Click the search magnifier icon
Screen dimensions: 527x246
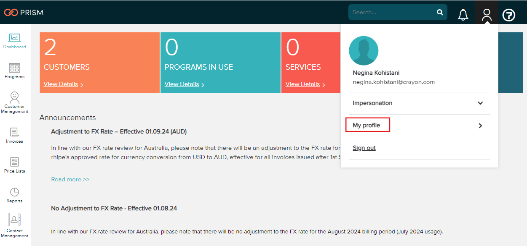[x=440, y=12]
